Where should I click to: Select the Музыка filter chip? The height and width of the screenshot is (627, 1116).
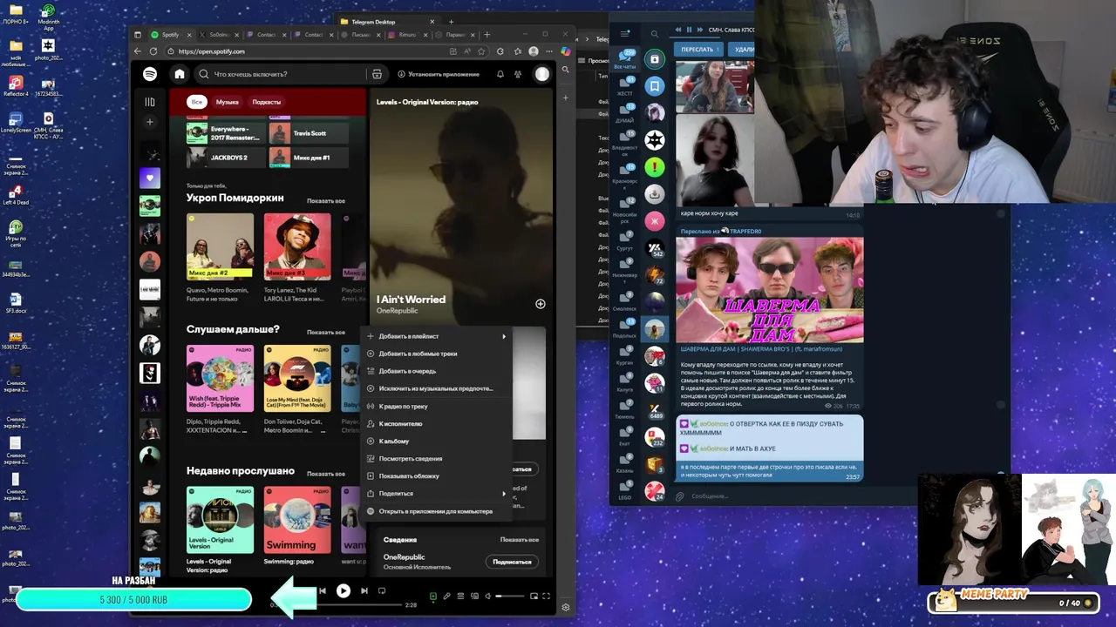coord(228,102)
